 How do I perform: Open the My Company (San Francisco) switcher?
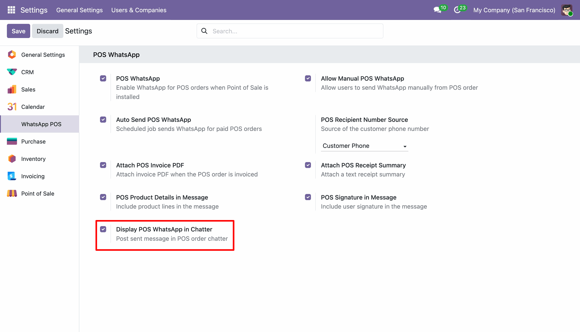tap(514, 10)
